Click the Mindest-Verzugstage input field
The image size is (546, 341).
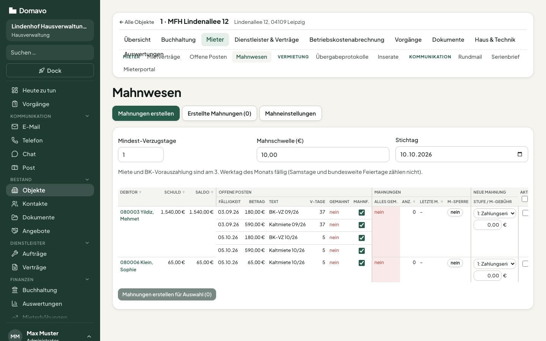(x=141, y=155)
